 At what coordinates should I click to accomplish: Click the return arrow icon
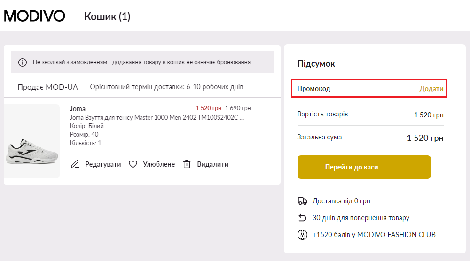pyautogui.click(x=302, y=218)
